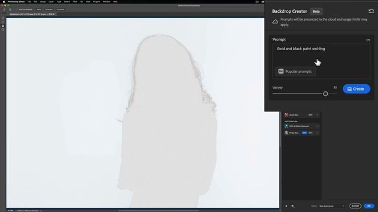378x212 pixels.
Task: Open the Edit menu
Action: click(35, 2)
